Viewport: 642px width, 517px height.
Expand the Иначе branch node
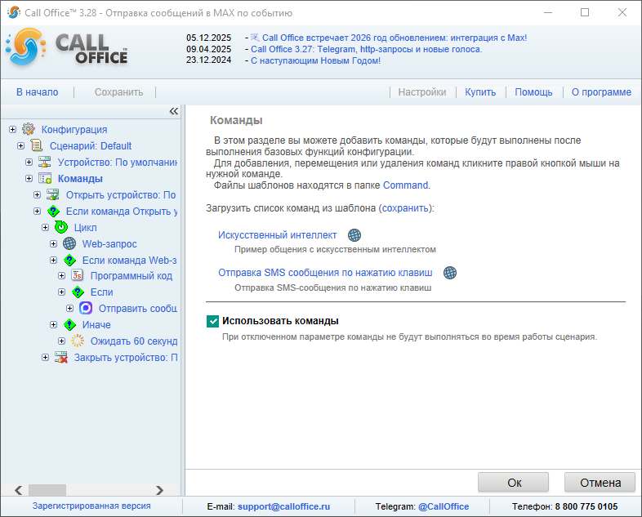point(53,325)
